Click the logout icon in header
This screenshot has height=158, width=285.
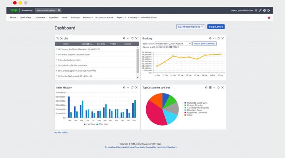point(269,10)
